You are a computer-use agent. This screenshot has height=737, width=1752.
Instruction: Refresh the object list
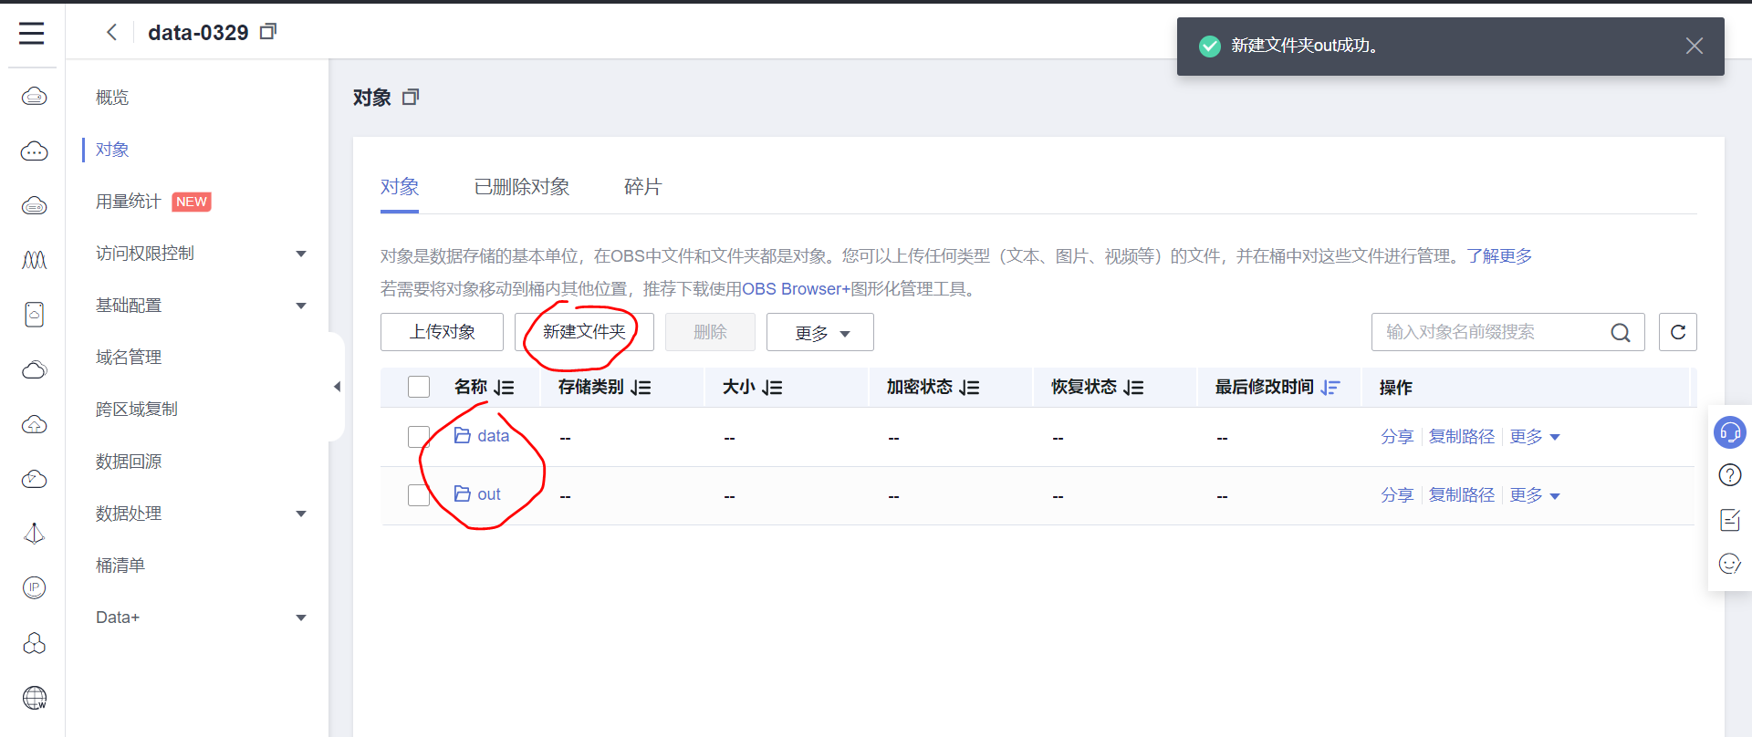[1678, 332]
